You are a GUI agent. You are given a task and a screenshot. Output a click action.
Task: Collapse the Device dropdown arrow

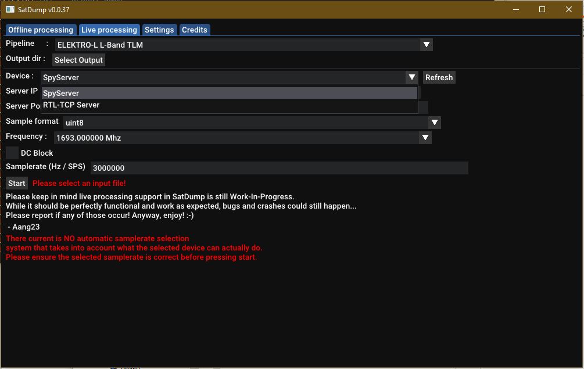click(x=412, y=77)
